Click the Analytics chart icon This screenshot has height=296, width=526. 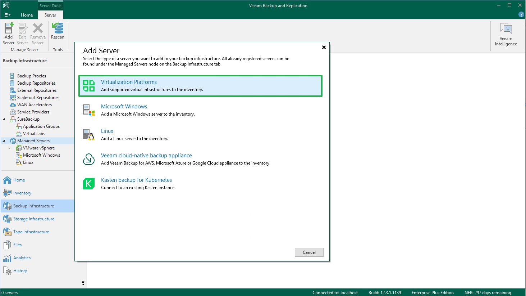(x=7, y=258)
